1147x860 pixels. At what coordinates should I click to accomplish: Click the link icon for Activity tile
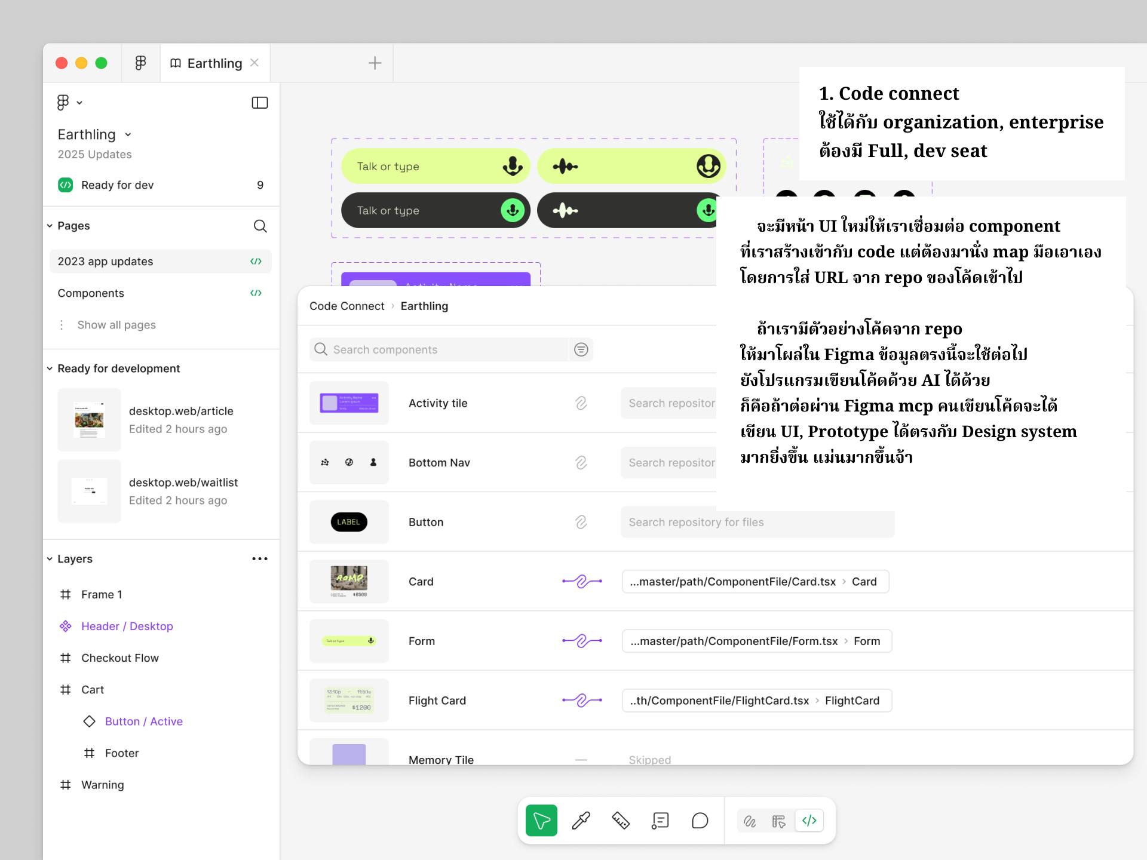point(581,403)
